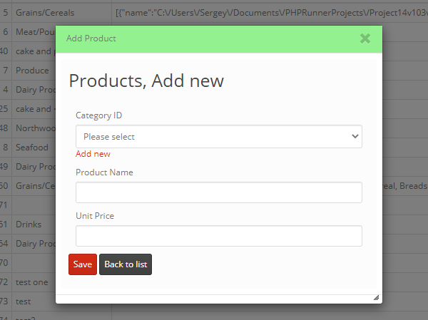Viewport: 428px width, 320px height.
Task: Click the Category ID field label
Action: click(99, 115)
